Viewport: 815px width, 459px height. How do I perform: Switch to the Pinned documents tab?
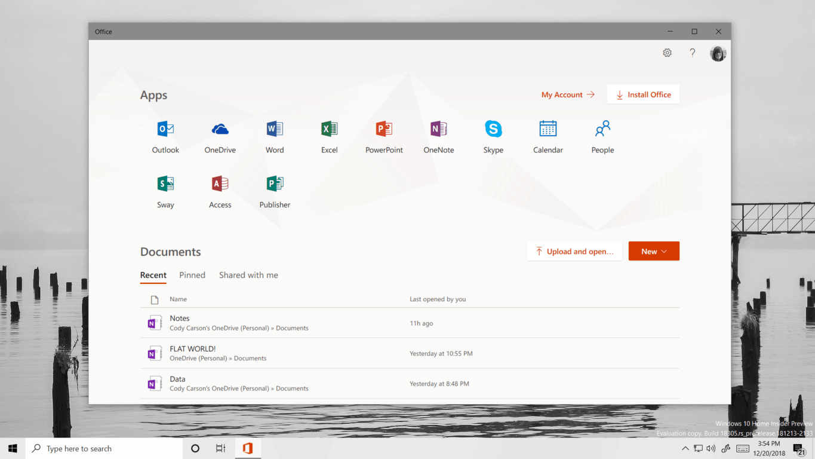click(192, 275)
